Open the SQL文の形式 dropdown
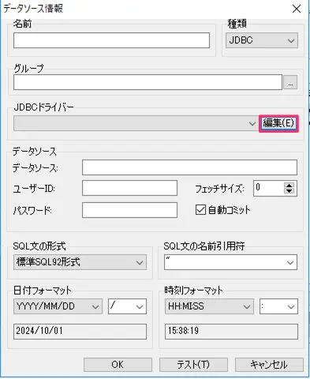Image resolution: width=310 pixels, height=379 pixels. tap(80, 262)
